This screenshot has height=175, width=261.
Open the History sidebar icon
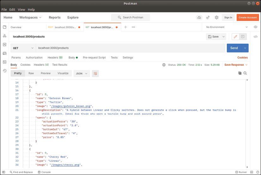[4, 71]
